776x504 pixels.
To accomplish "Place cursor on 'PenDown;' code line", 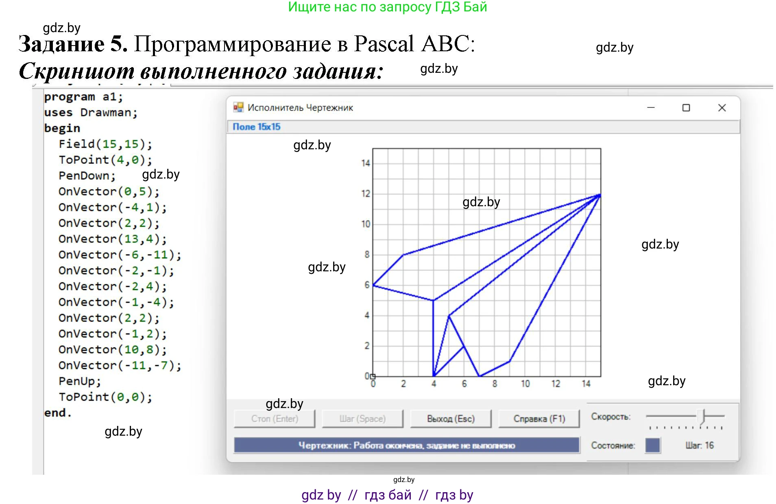I will coord(87,176).
